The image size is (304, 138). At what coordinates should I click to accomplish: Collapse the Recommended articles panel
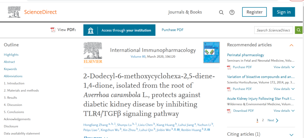click(292, 45)
